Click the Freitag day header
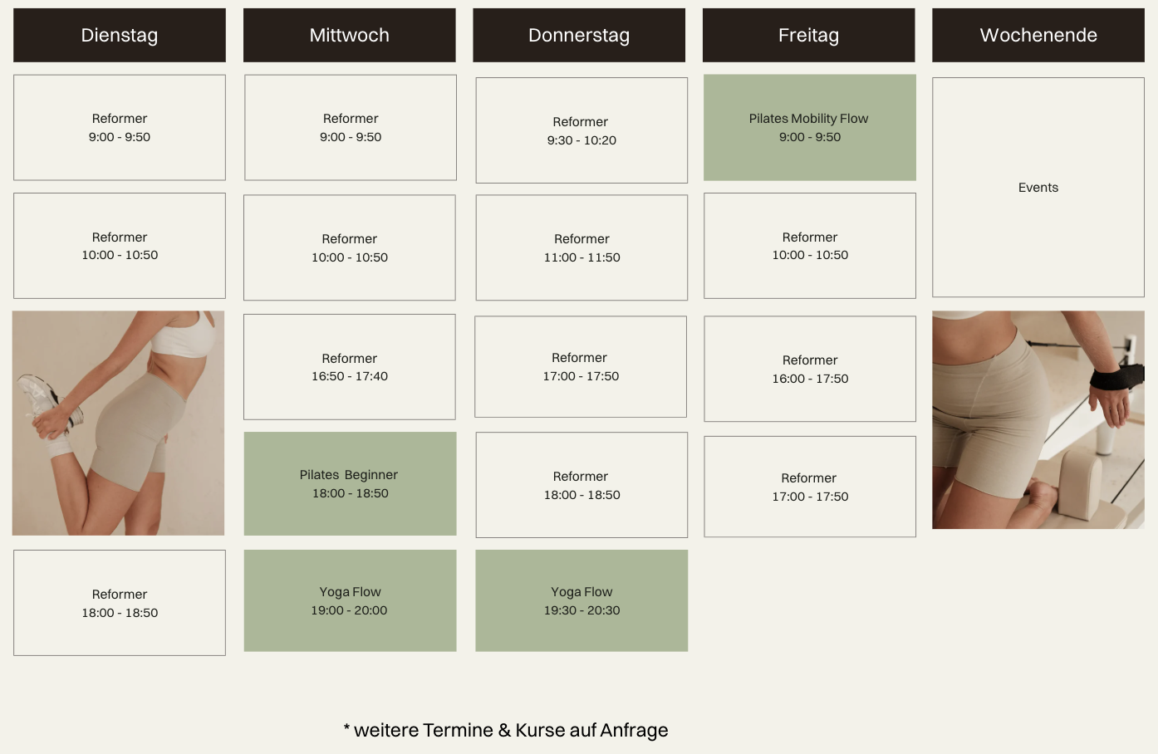1158x754 pixels. pyautogui.click(x=809, y=35)
